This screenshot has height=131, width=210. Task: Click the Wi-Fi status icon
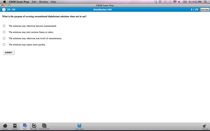[x=175, y=2]
